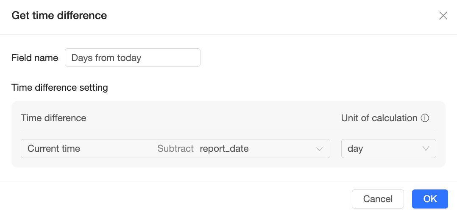The height and width of the screenshot is (217, 457).
Task: Click the "Time difference setting" heading
Action: pos(60,88)
